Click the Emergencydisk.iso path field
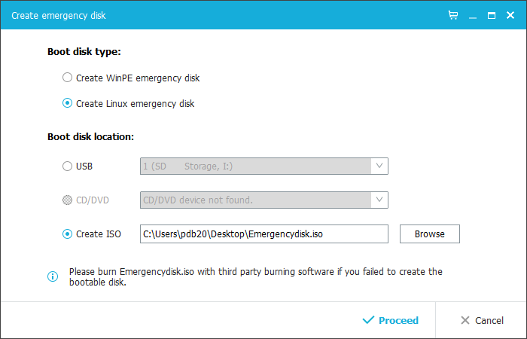This screenshot has width=527, height=339. tap(264, 234)
